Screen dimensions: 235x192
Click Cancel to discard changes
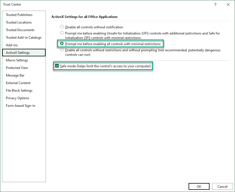pyautogui.click(x=222, y=186)
